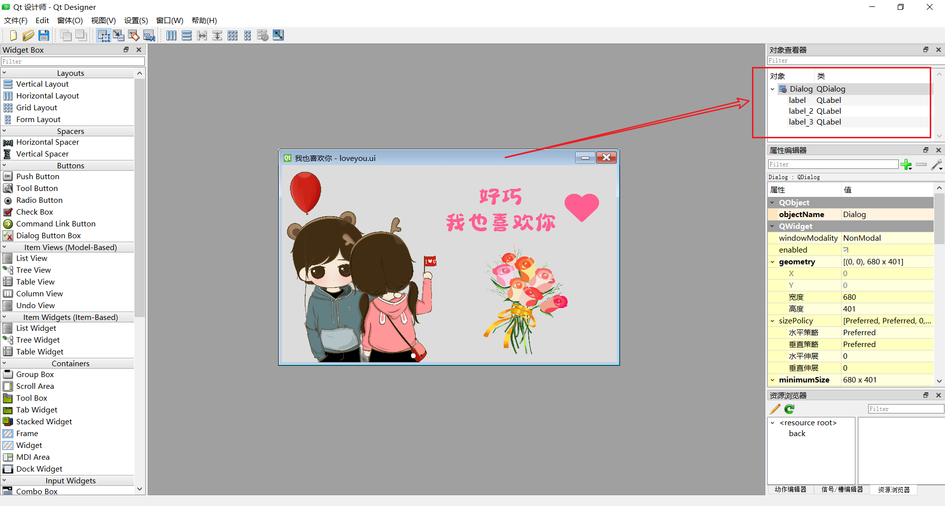The height and width of the screenshot is (506, 945).
Task: Apply Lay Out Vertically in Splitter icon
Action: 217,35
